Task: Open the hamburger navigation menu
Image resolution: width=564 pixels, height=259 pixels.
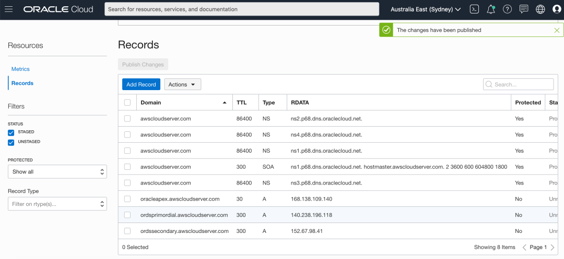Action: (9, 9)
